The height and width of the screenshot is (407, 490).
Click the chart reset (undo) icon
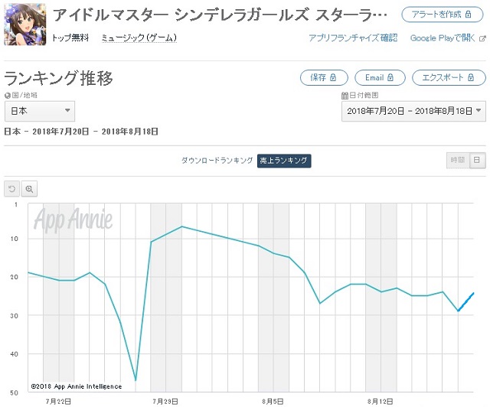pyautogui.click(x=12, y=189)
